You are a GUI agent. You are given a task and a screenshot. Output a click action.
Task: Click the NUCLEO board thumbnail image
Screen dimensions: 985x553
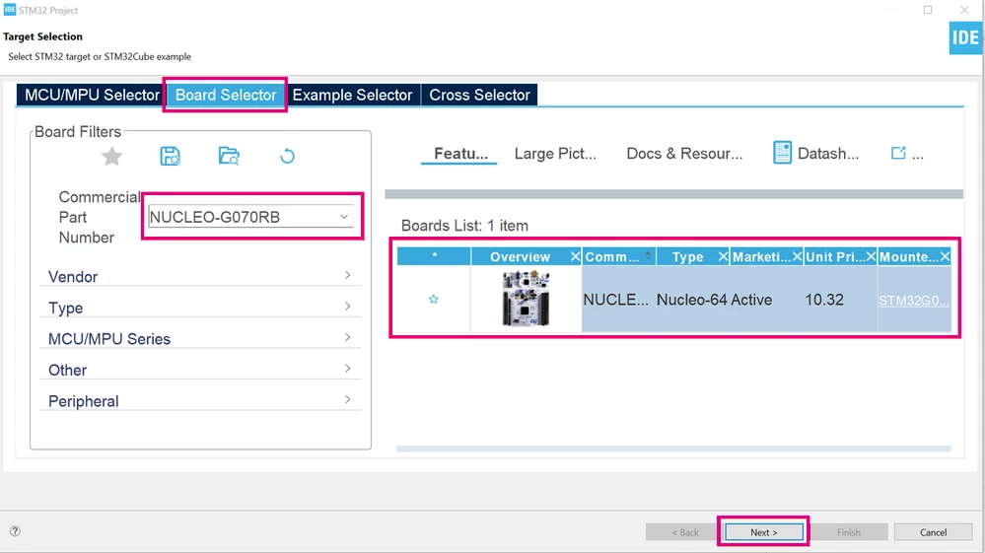[526, 298]
